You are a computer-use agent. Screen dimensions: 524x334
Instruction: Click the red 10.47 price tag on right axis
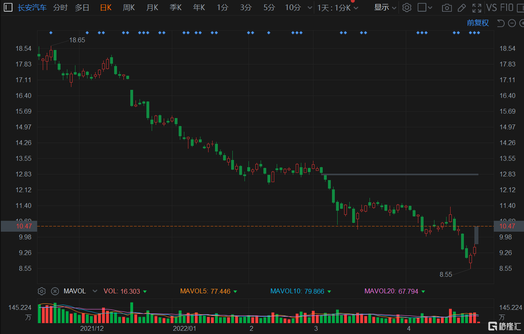tap(508, 226)
